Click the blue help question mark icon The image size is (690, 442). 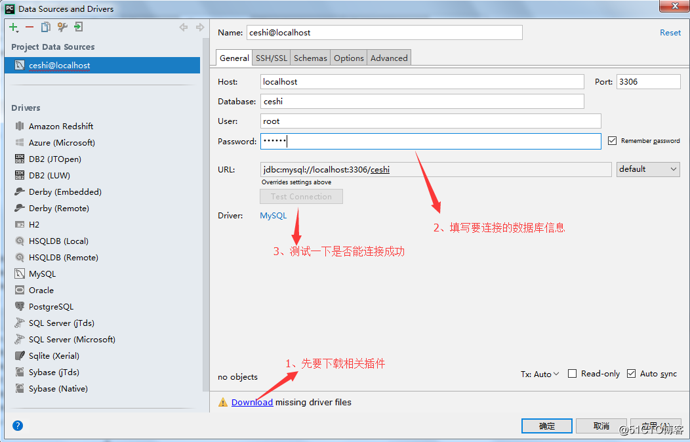(x=18, y=426)
